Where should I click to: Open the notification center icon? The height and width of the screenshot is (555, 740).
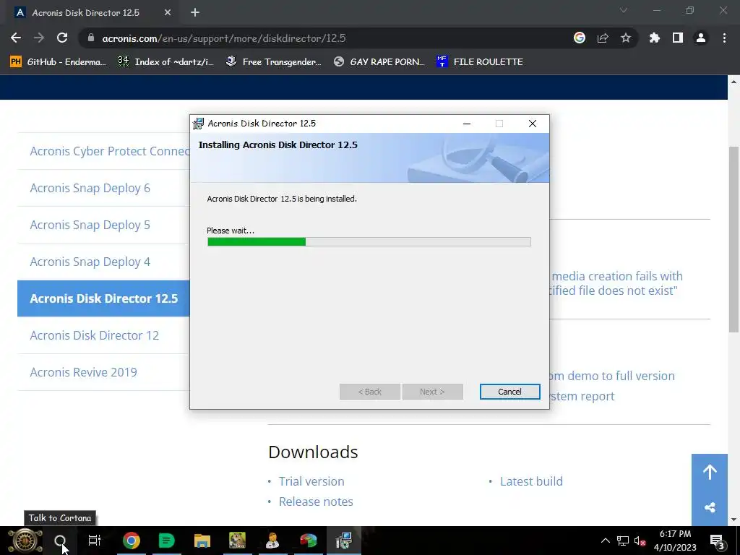tap(717, 541)
